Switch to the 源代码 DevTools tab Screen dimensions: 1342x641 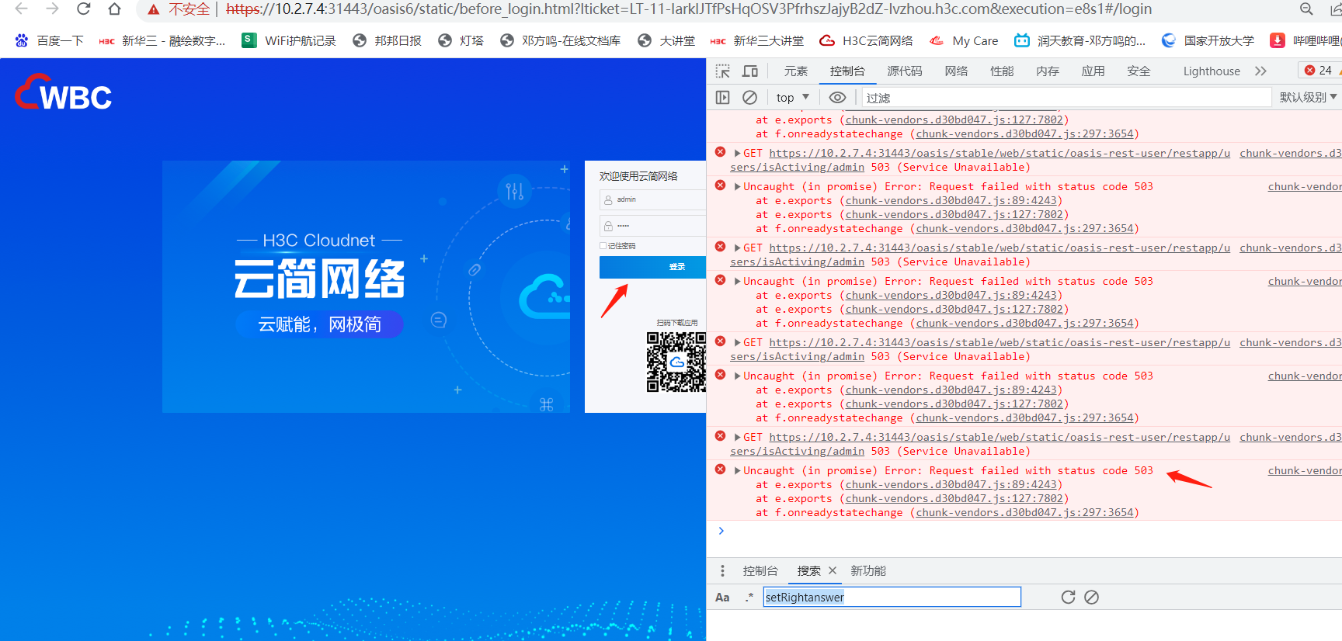pos(905,71)
